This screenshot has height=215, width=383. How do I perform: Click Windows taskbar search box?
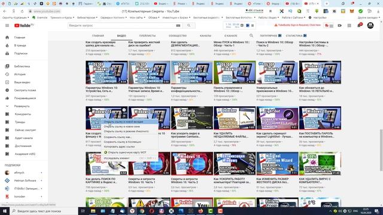44,211
